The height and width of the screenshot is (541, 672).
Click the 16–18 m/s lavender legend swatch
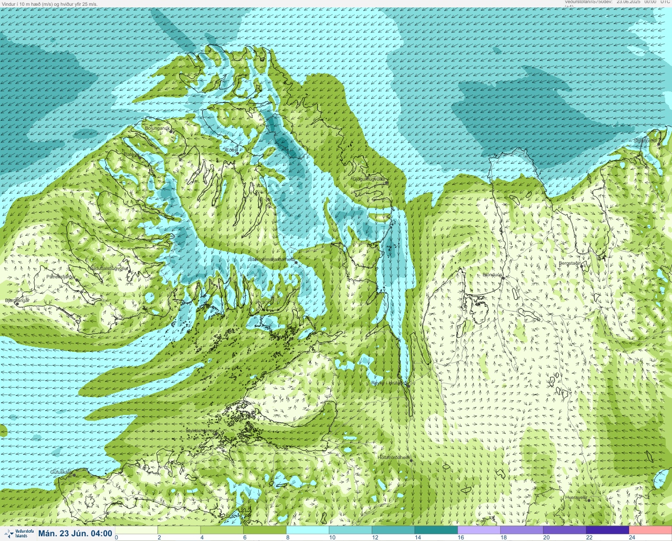[x=479, y=530]
